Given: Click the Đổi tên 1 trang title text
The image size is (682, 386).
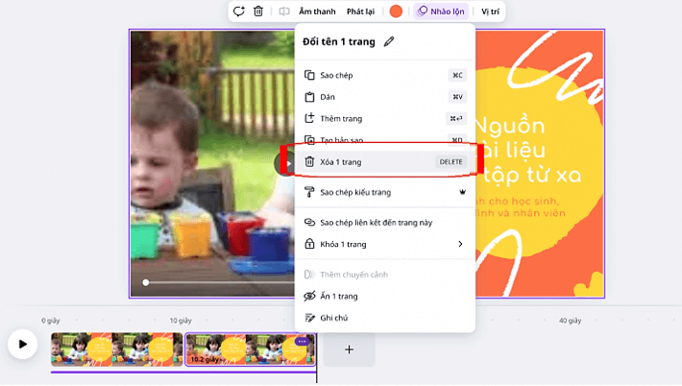Looking at the screenshot, I should [339, 41].
